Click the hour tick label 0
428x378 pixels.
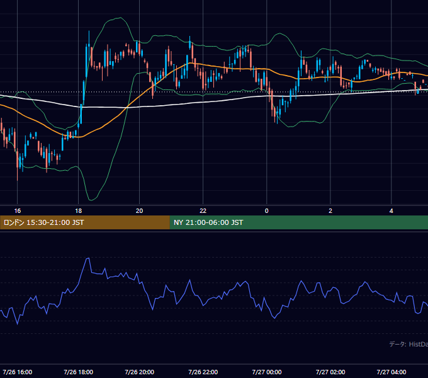click(x=267, y=211)
